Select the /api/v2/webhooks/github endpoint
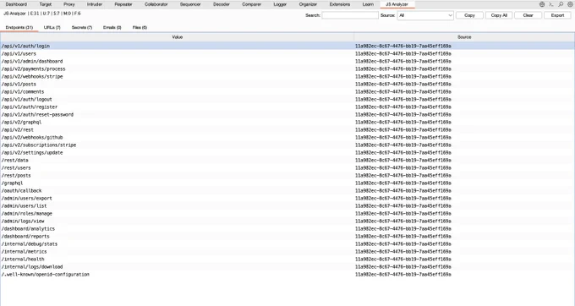The image size is (575, 306). (287, 138)
